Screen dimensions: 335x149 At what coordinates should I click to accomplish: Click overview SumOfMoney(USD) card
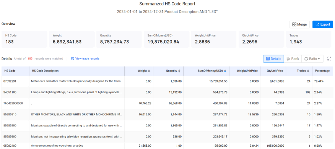tap(166, 39)
